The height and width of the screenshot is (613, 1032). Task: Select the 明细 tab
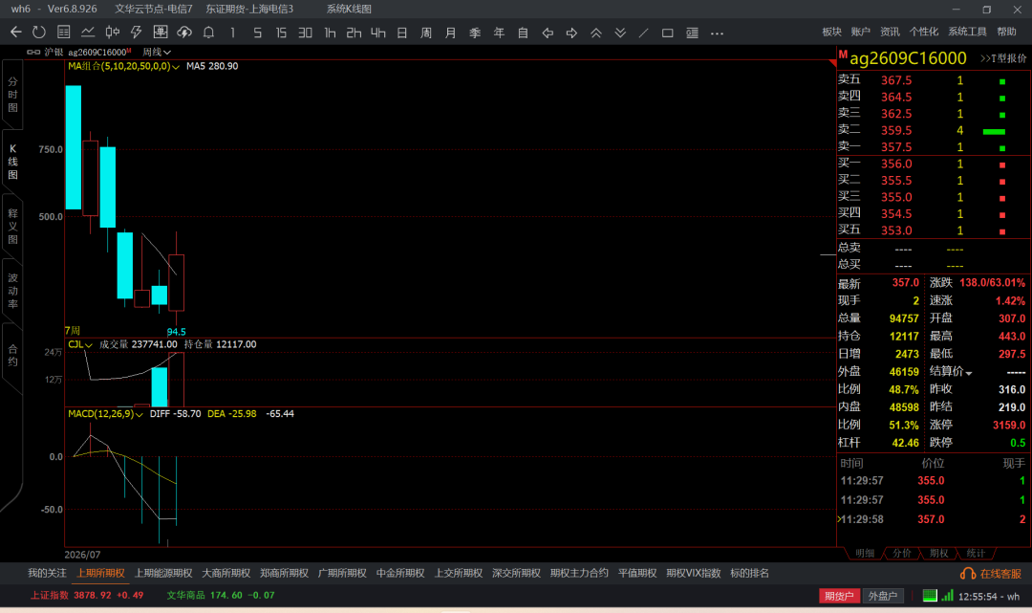coord(865,553)
